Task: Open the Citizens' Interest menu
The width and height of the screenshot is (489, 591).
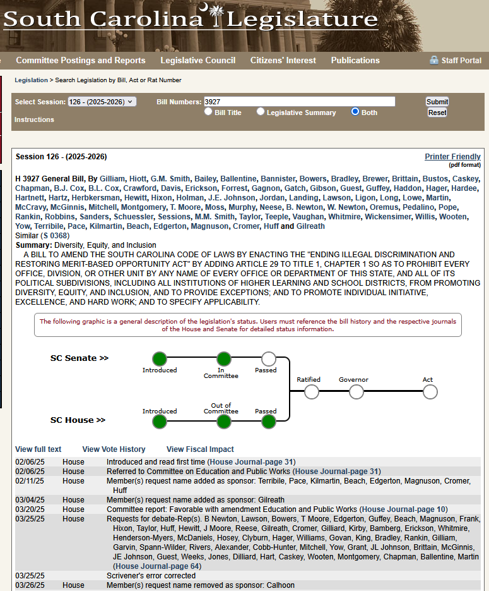Action: (283, 60)
